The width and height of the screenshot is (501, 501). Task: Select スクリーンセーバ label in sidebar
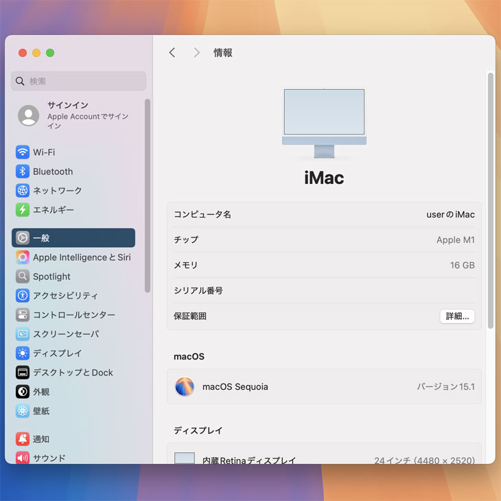(x=66, y=334)
